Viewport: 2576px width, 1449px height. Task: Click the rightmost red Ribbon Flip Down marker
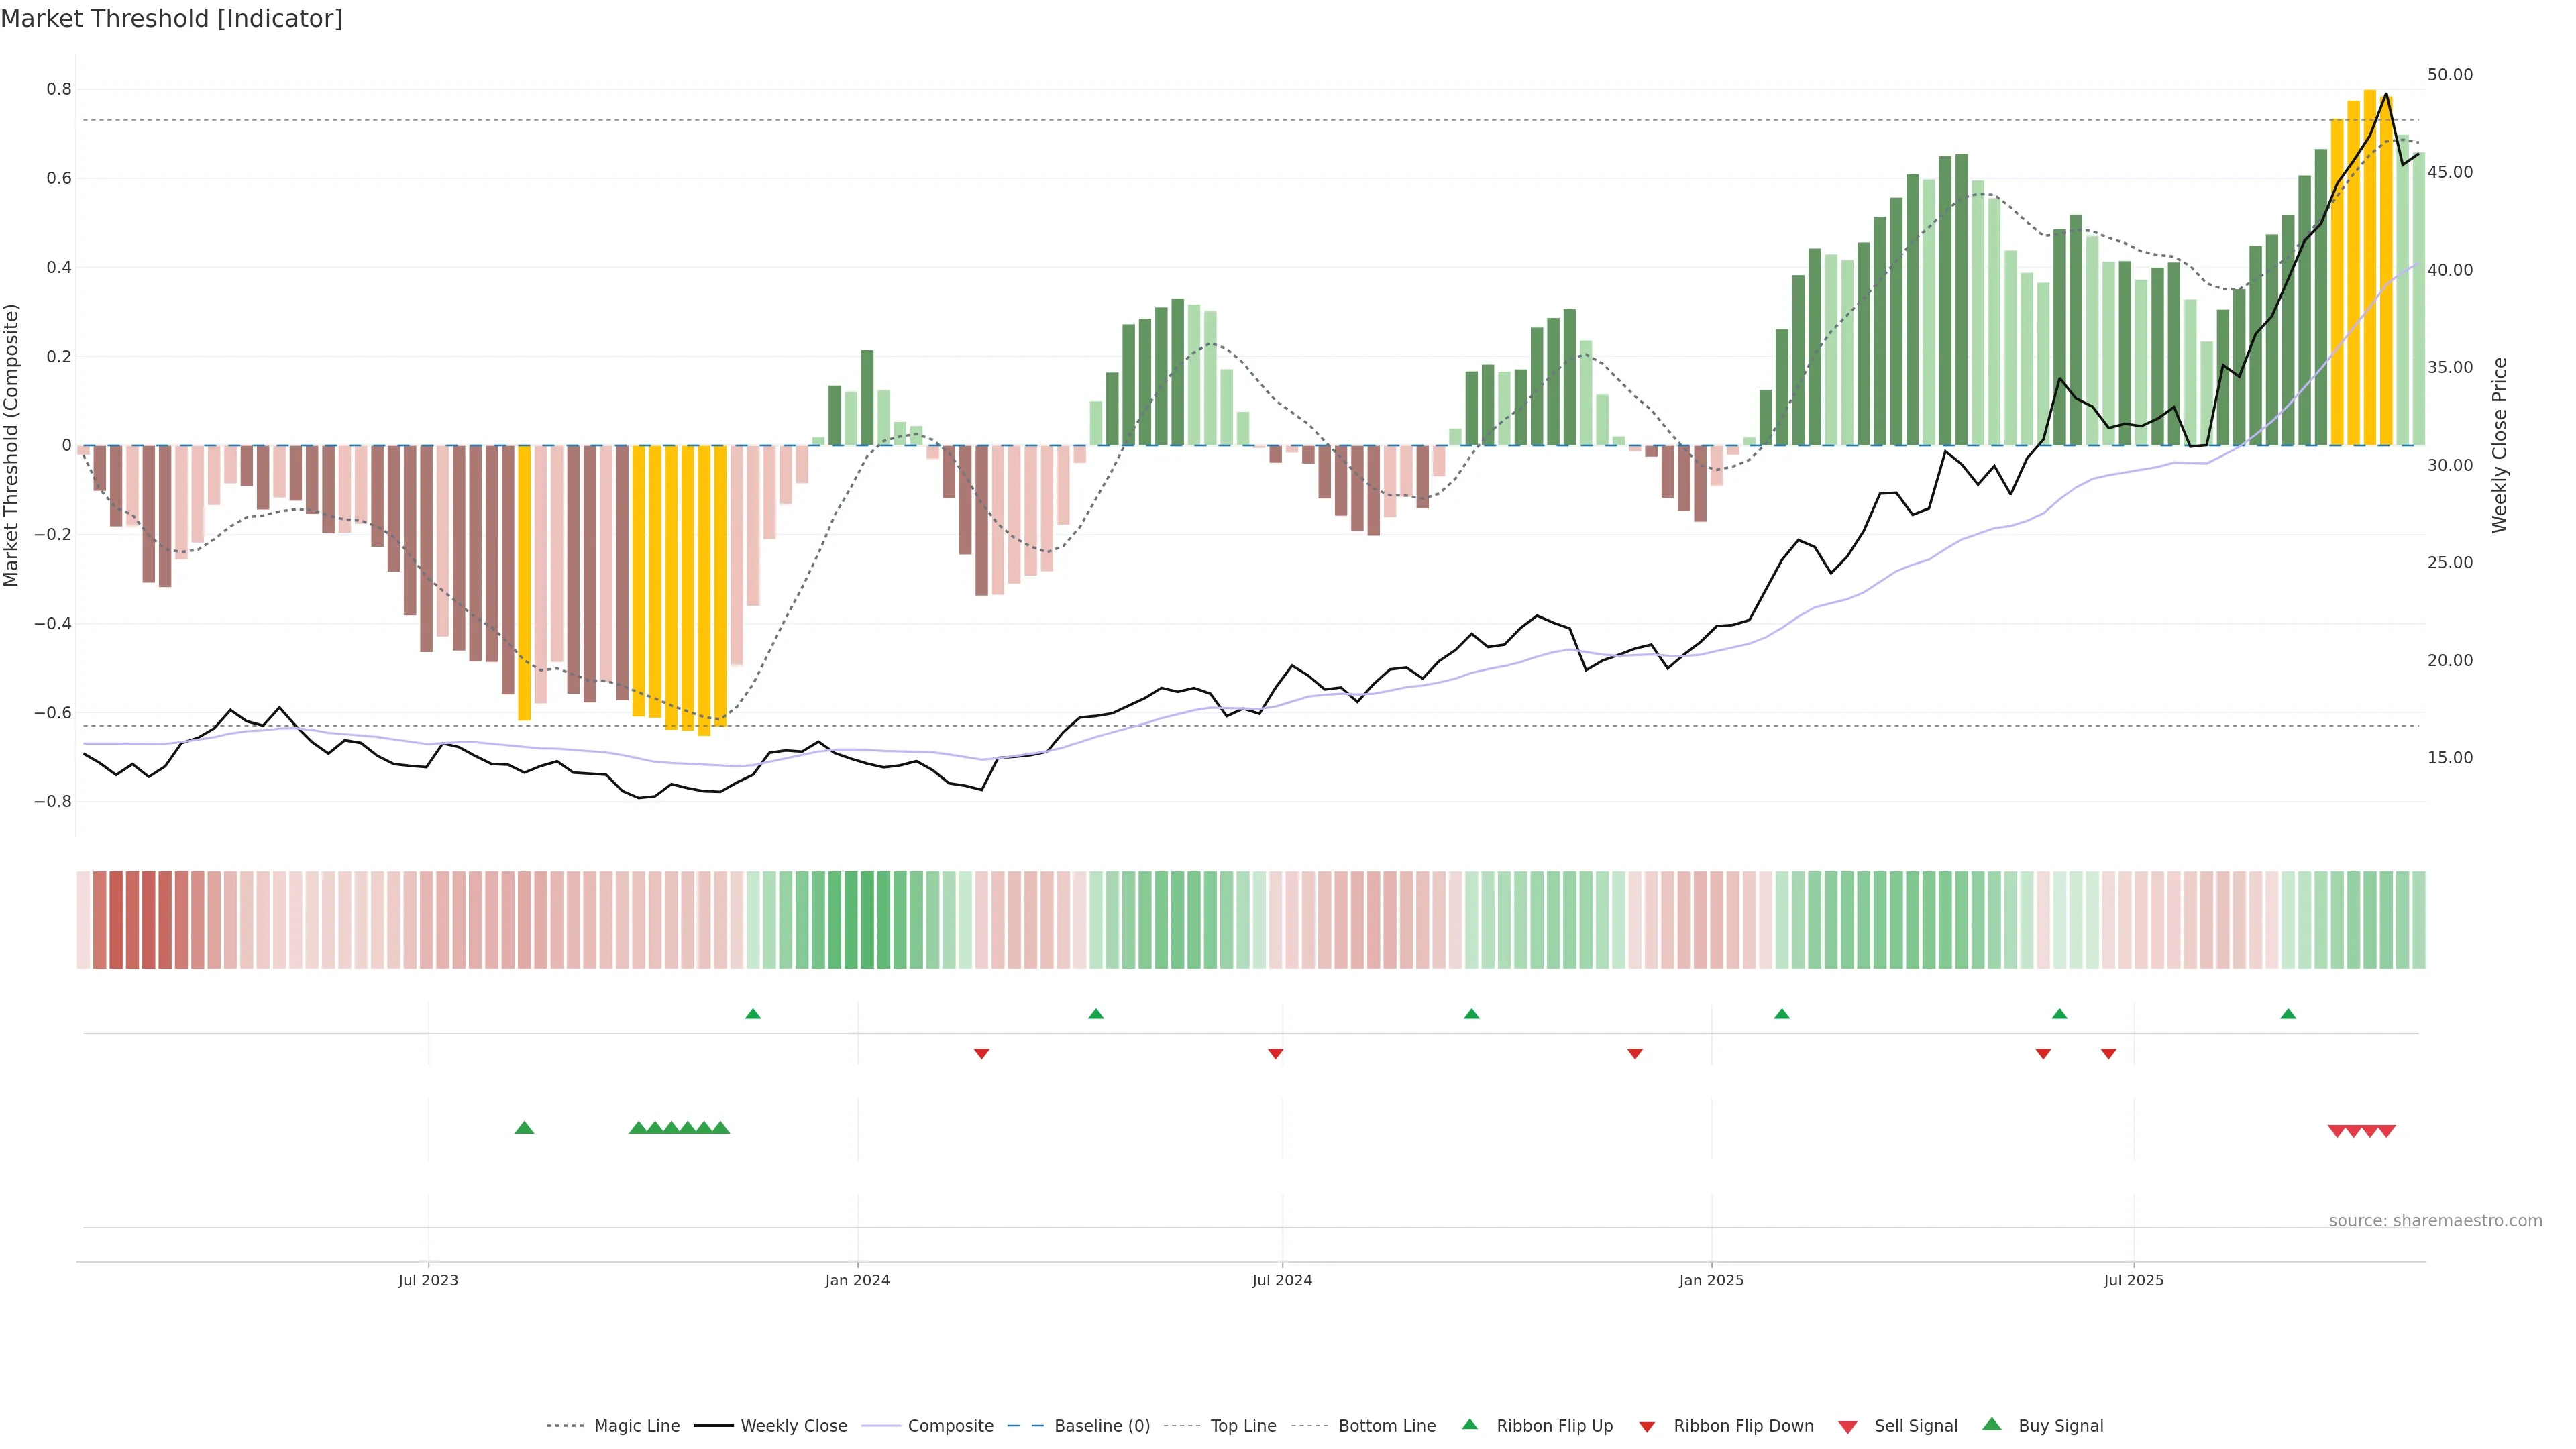[x=2108, y=1053]
